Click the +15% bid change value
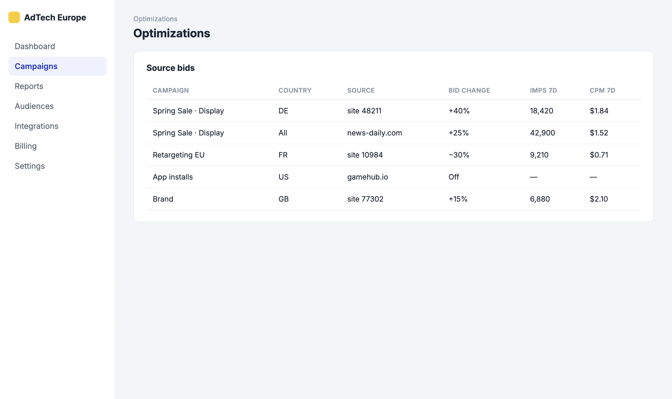Viewport: 672px width, 399px height. click(x=458, y=199)
